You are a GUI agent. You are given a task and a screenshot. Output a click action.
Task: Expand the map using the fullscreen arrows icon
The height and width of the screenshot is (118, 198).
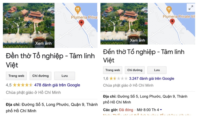pos(191,8)
